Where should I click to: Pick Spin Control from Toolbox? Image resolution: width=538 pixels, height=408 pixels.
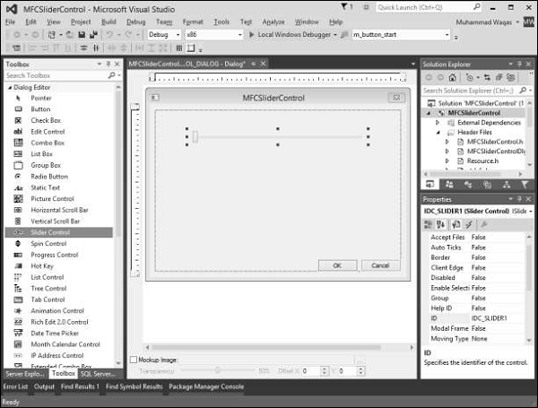pyautogui.click(x=48, y=244)
